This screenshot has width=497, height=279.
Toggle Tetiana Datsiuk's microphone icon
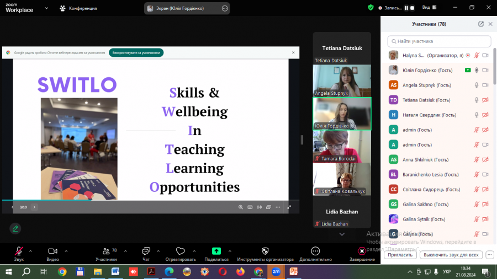tap(477, 100)
